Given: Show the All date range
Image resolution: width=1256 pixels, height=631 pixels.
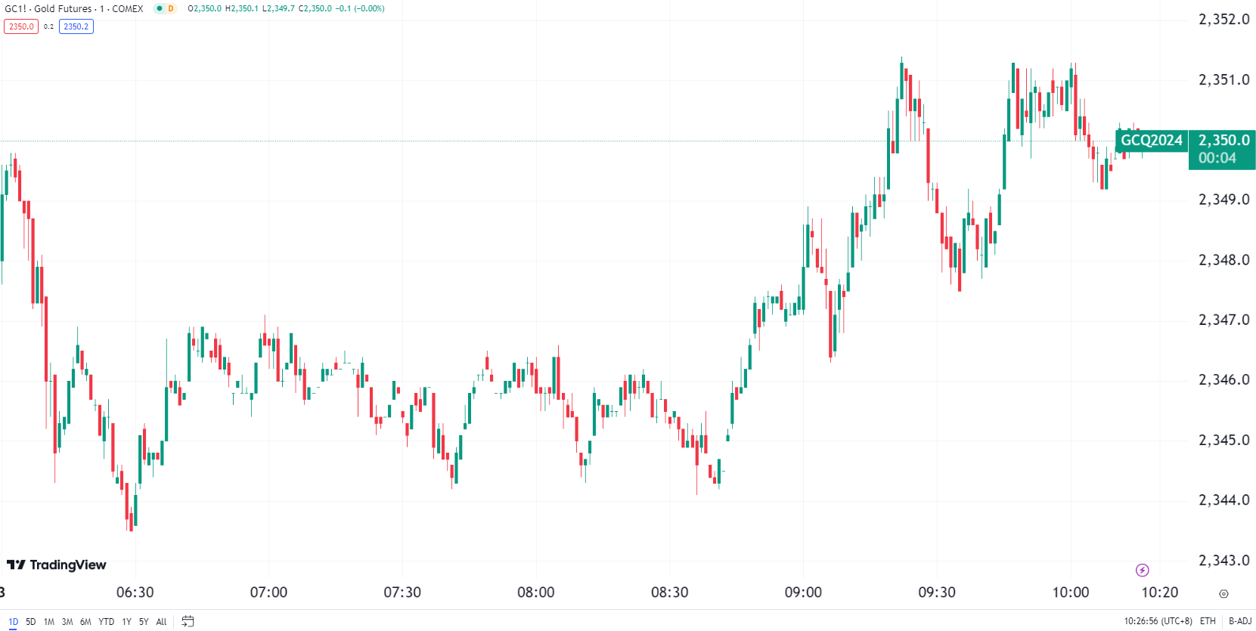Looking at the screenshot, I should coord(161,622).
